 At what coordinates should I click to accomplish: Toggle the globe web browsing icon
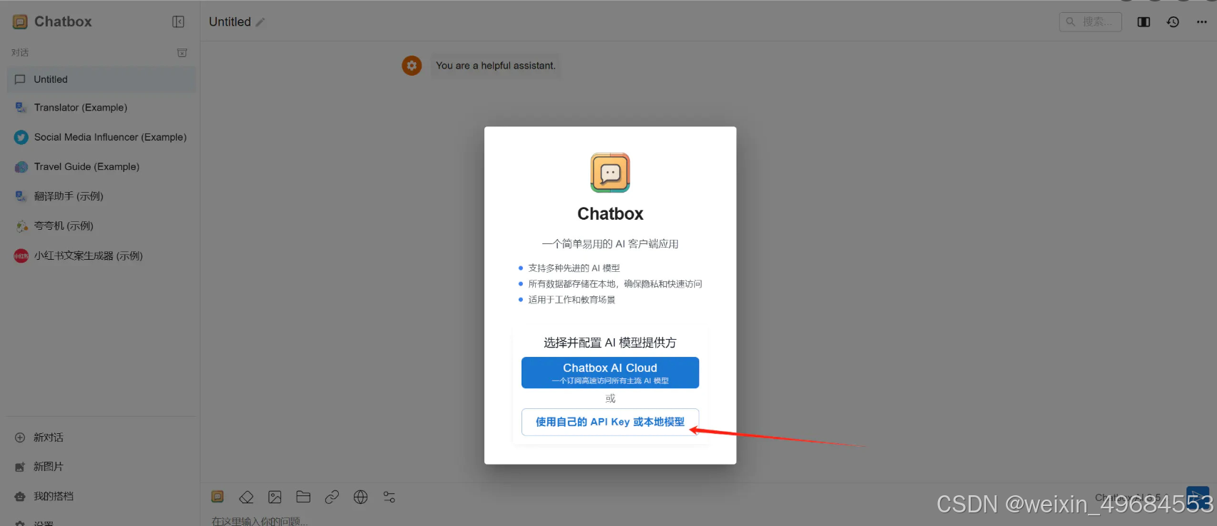[361, 497]
